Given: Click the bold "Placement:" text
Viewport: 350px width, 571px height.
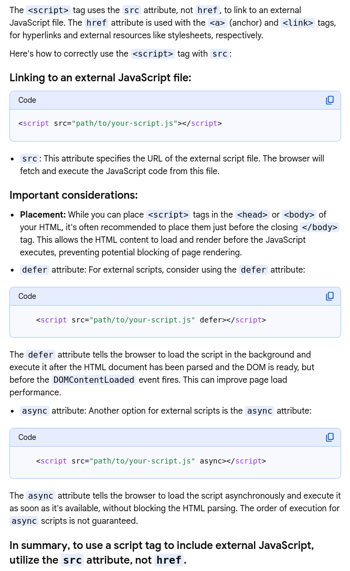Looking at the screenshot, I should point(43,214).
